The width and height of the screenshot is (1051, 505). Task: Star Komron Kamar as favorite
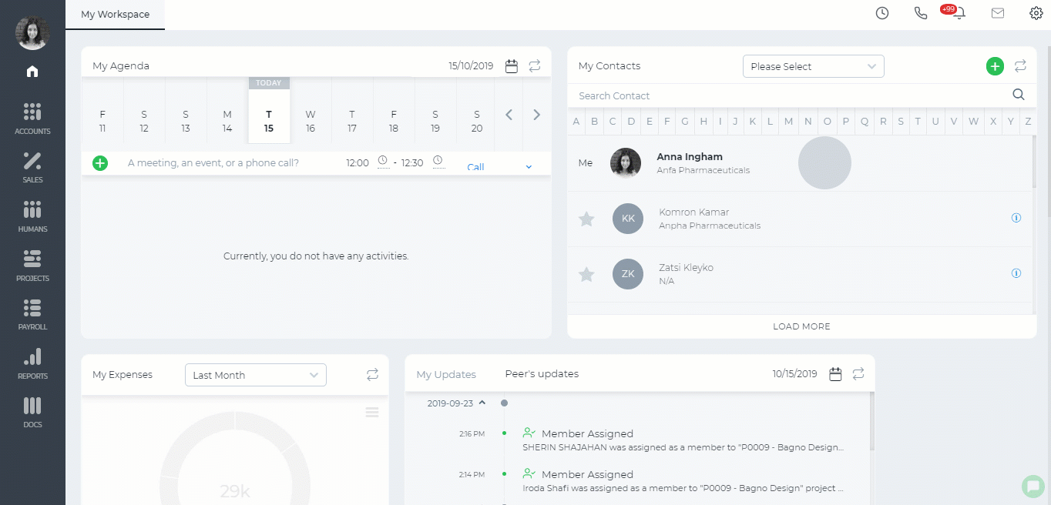click(586, 219)
